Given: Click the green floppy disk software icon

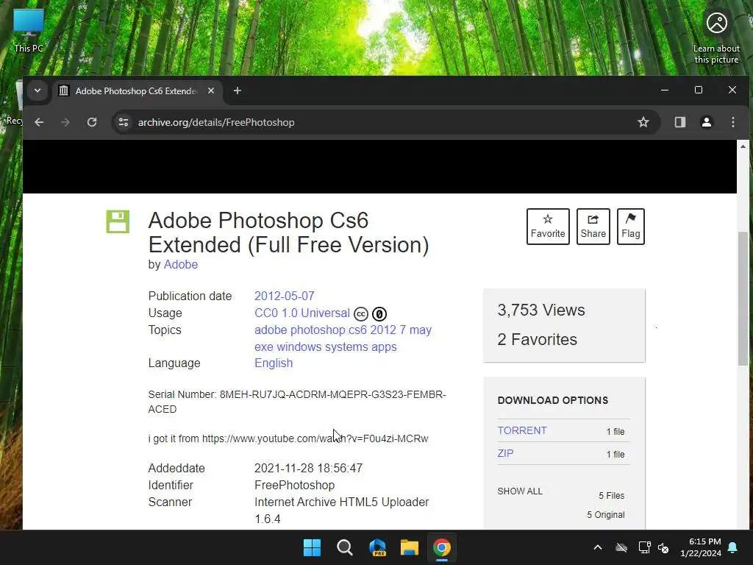Looking at the screenshot, I should tap(118, 221).
